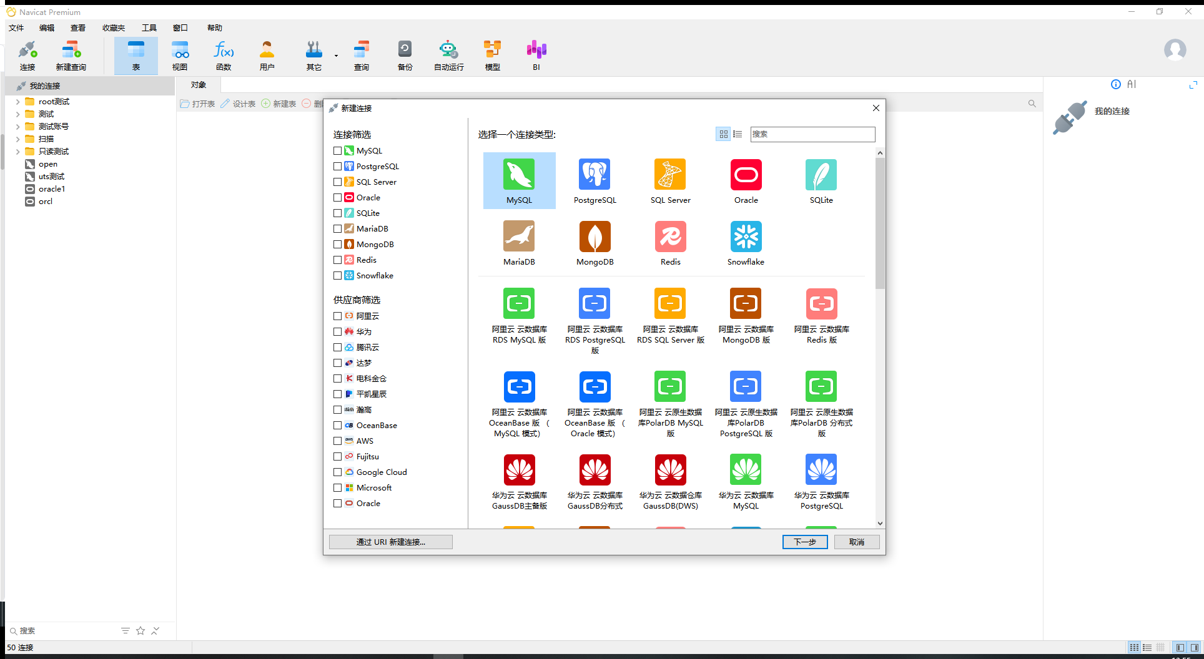Open the 收藏夹 menu
This screenshot has width=1204, height=659.
(114, 27)
